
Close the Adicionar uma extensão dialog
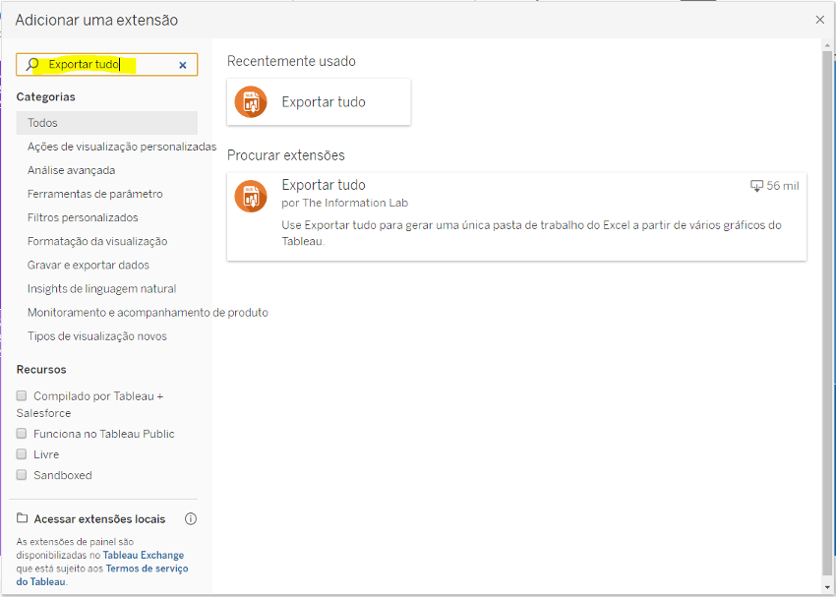point(820,20)
